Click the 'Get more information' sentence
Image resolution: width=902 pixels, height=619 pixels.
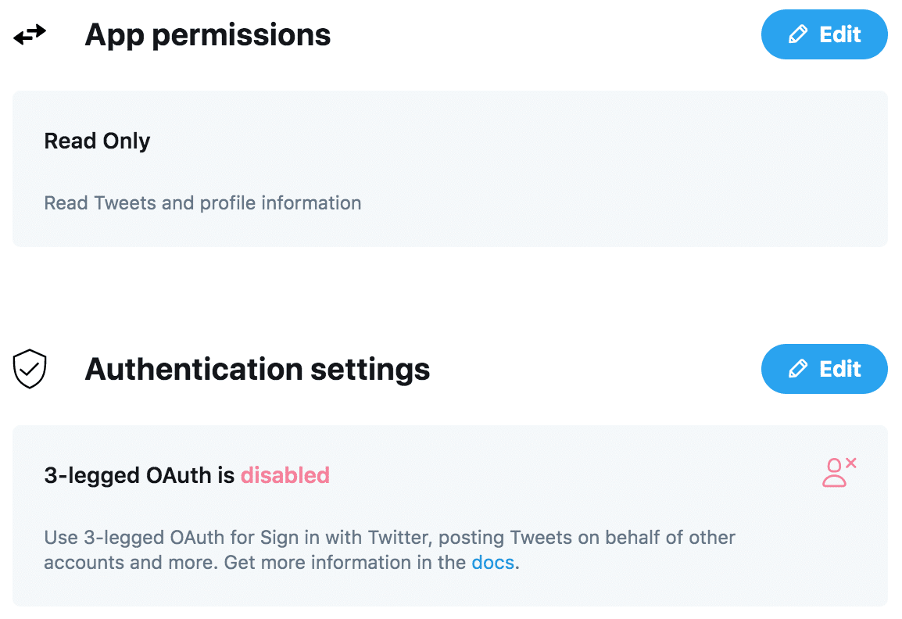tap(371, 563)
